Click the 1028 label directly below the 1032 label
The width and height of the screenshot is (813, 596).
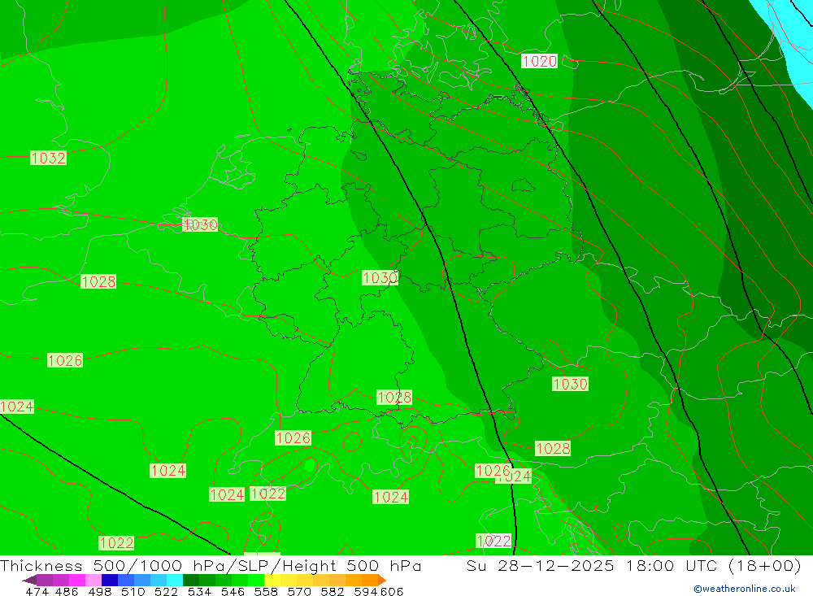coord(98,281)
